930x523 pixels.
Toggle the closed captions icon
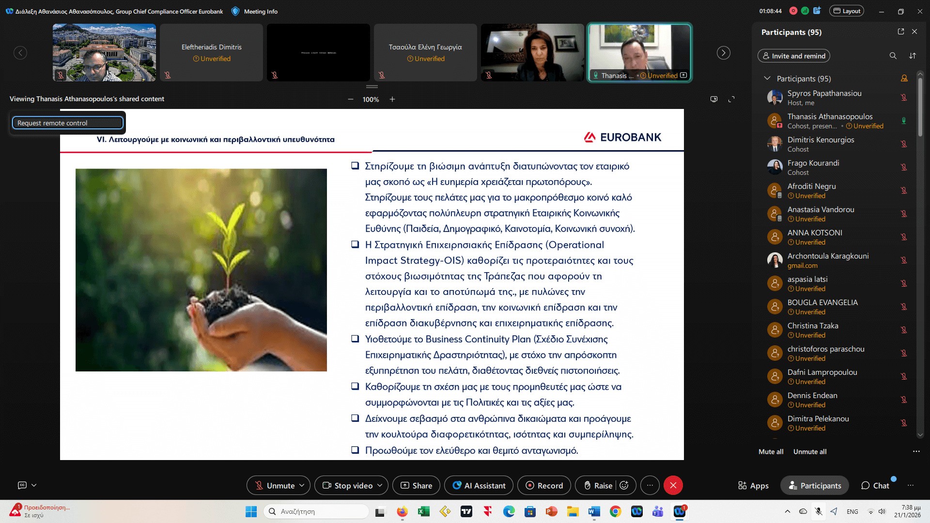pos(22,485)
